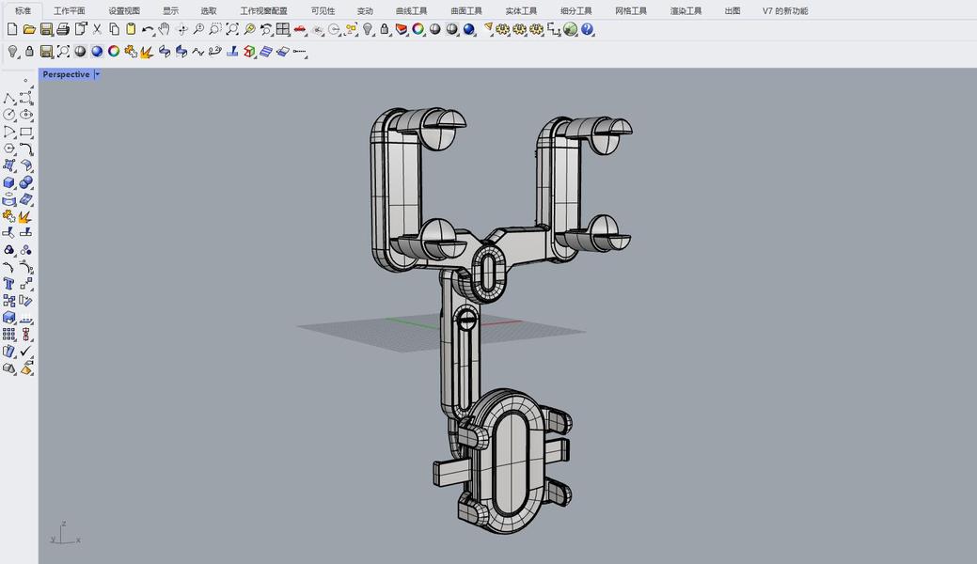Open the V7 的新功能 tab

pos(785,10)
